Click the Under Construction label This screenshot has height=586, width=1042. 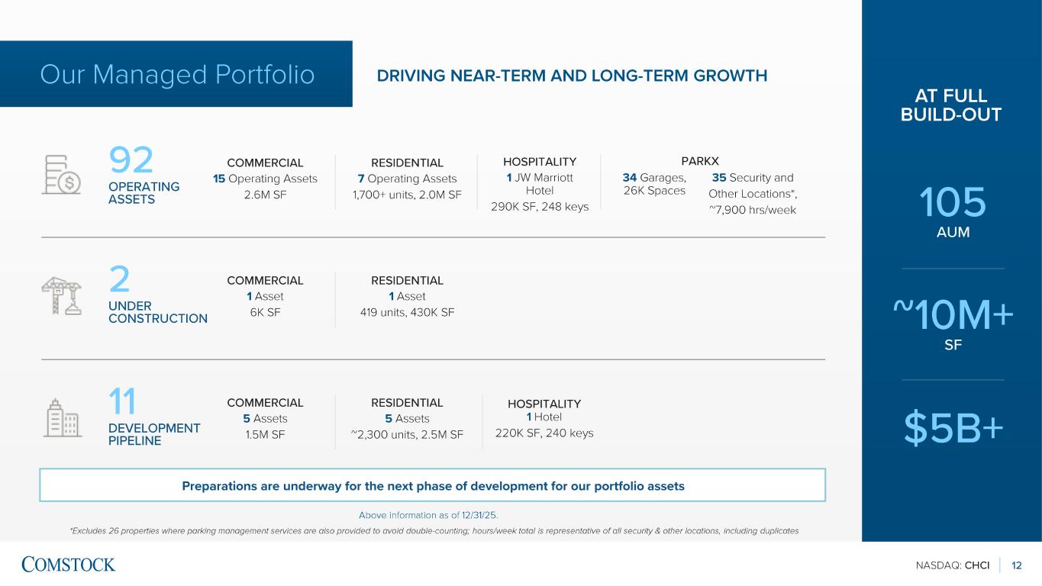pos(157,312)
